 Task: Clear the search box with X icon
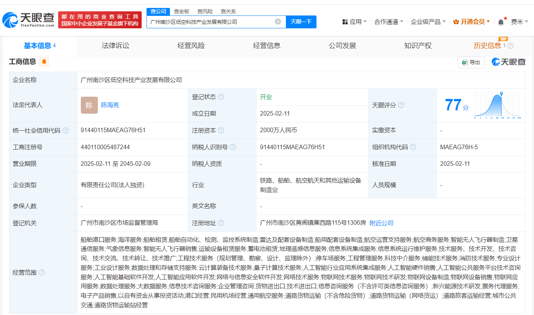[x=278, y=22]
